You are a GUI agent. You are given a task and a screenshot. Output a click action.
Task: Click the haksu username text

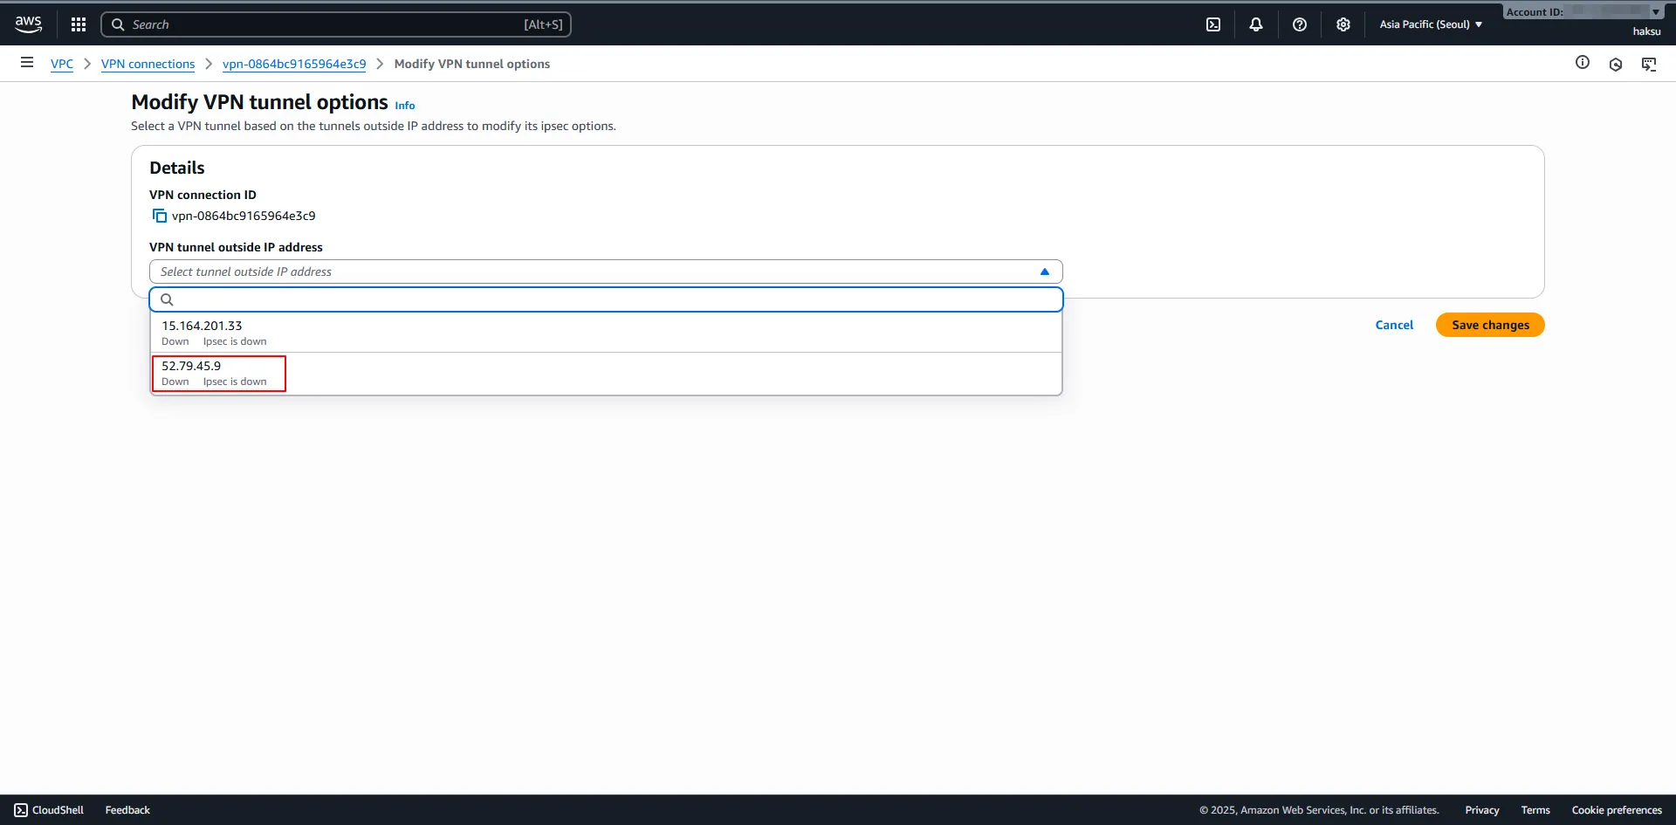click(x=1646, y=31)
